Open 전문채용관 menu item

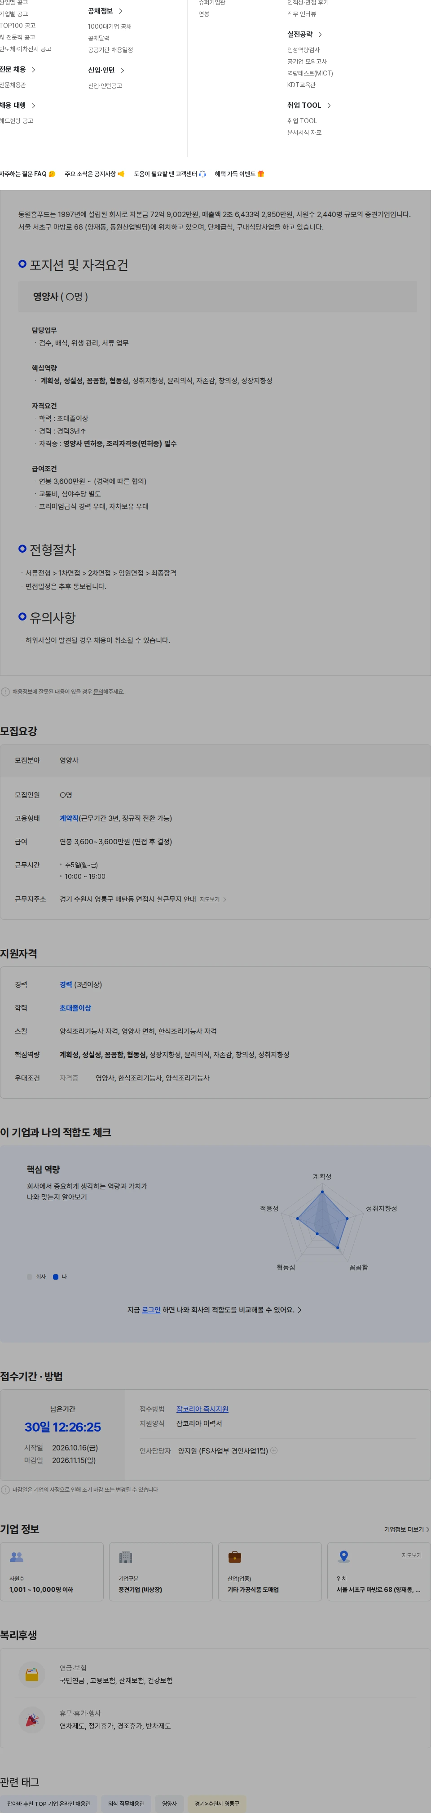(13, 85)
